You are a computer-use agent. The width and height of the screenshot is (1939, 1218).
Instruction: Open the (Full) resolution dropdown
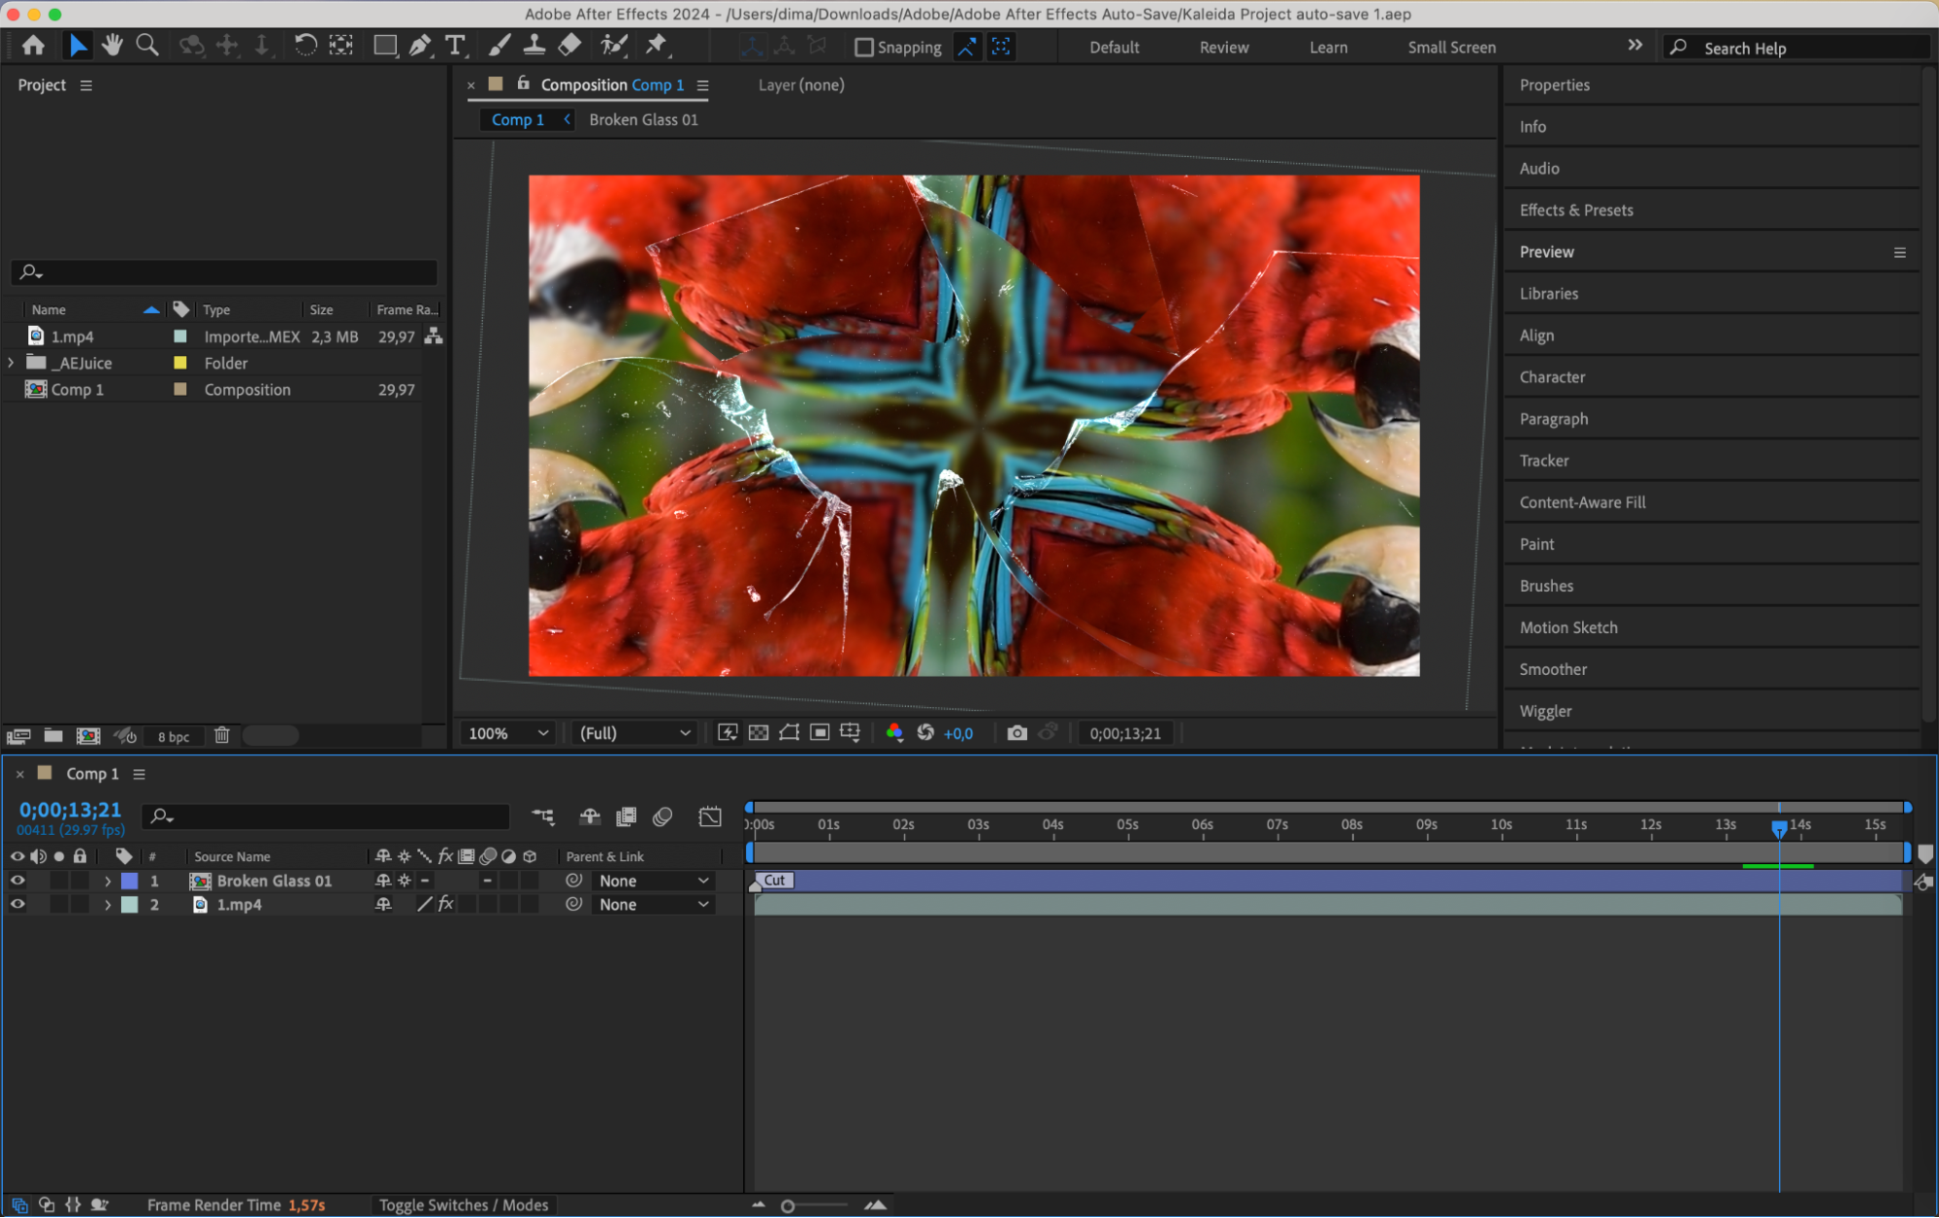pos(634,733)
